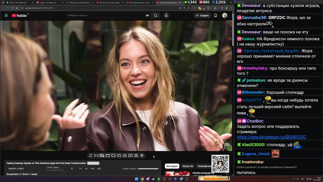Select the Автор: GQ filter chip
The height and width of the screenshot is (182, 323).
tap(188, 166)
